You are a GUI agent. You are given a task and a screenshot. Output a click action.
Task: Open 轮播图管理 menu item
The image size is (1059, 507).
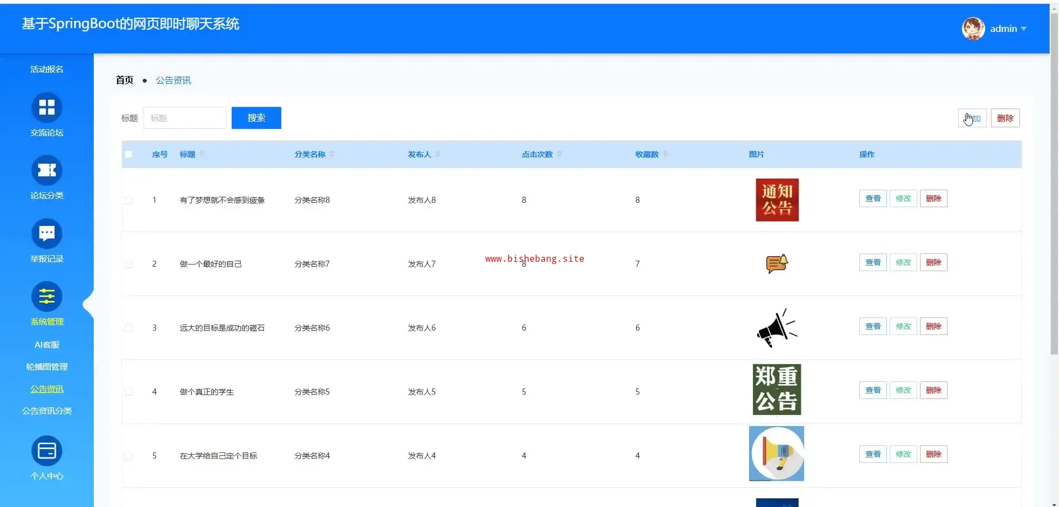tap(47, 366)
